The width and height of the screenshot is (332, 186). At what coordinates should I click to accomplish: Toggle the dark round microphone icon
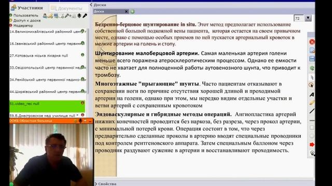(x=79, y=16)
